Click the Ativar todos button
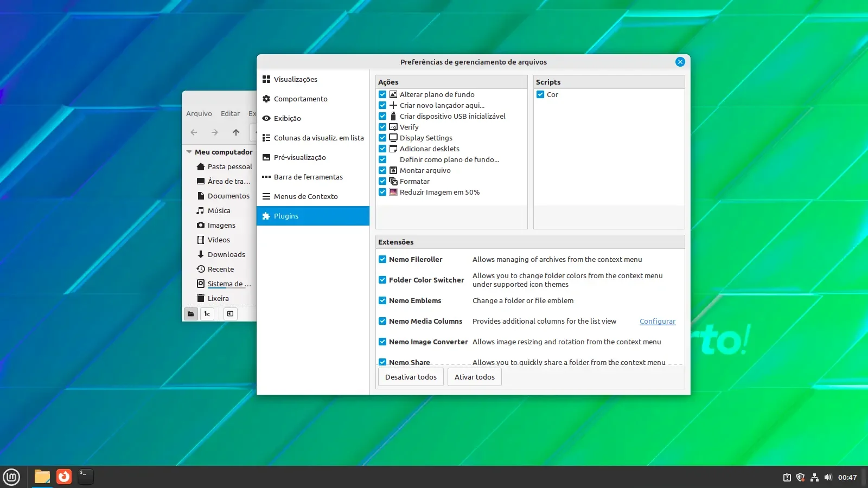This screenshot has height=488, width=868. tap(475, 377)
